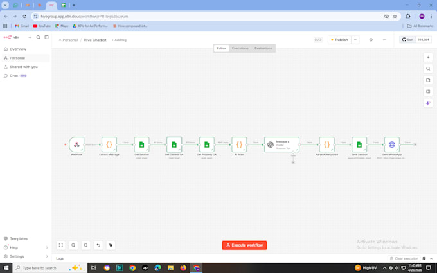Open workflow history clock icon

tap(371, 40)
